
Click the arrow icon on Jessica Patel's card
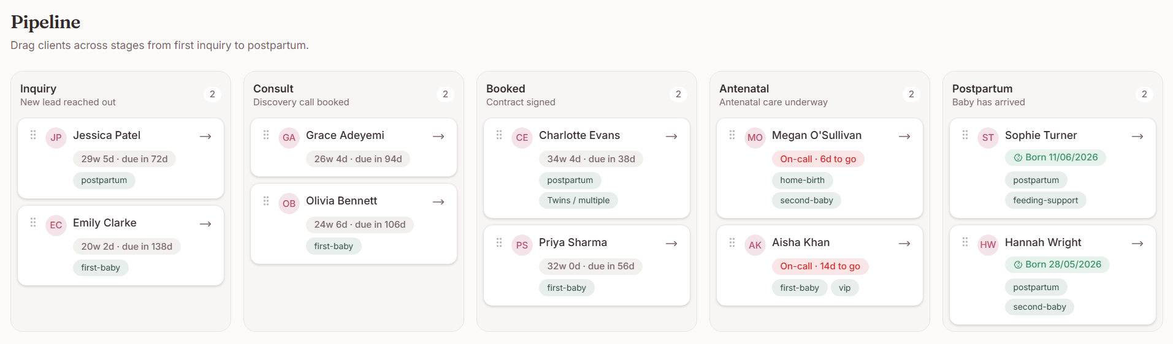tap(205, 136)
